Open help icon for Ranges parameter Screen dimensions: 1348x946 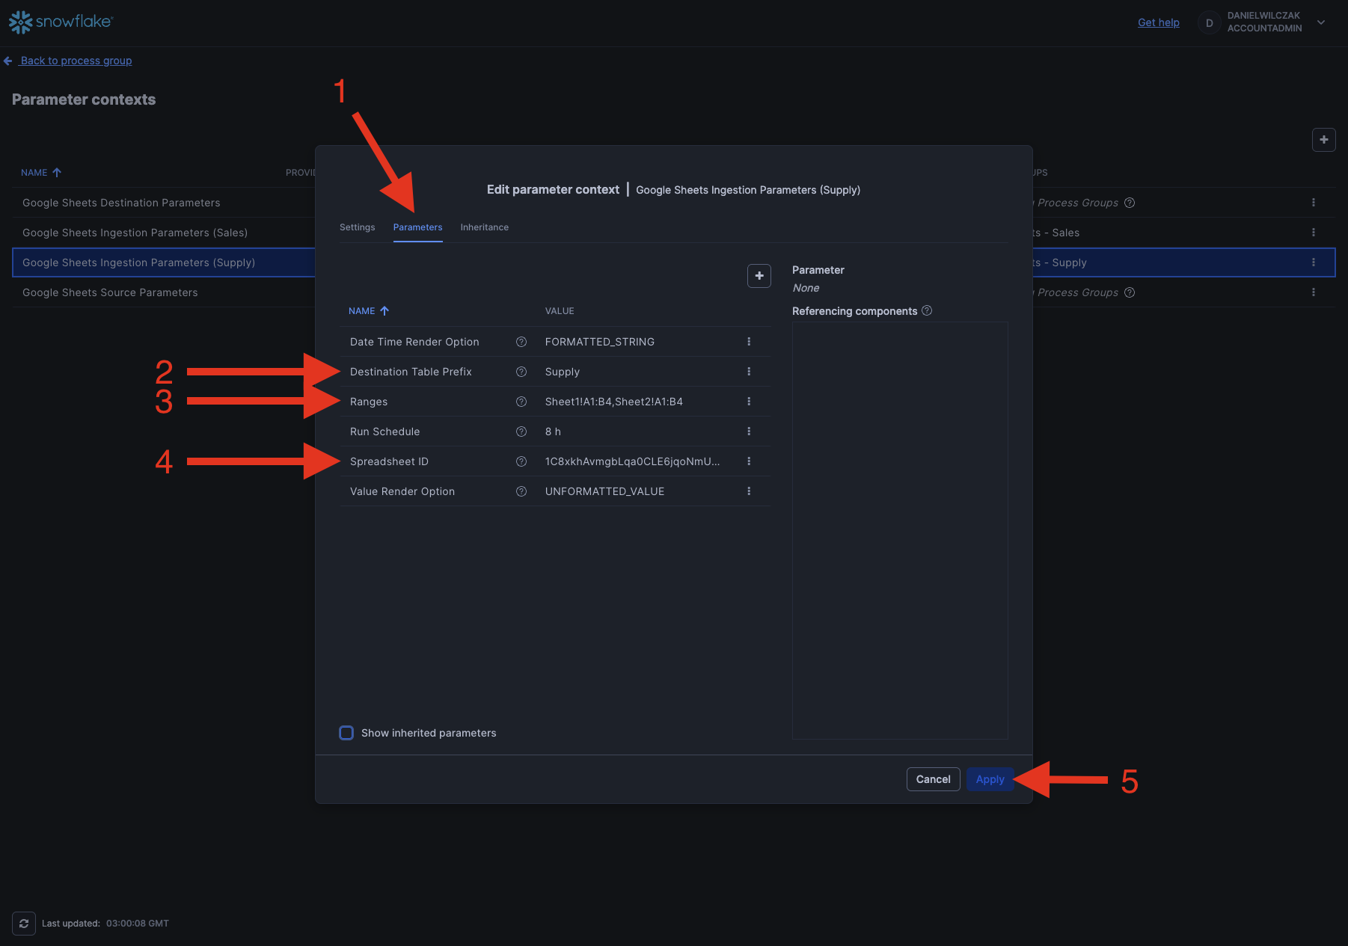point(521,402)
